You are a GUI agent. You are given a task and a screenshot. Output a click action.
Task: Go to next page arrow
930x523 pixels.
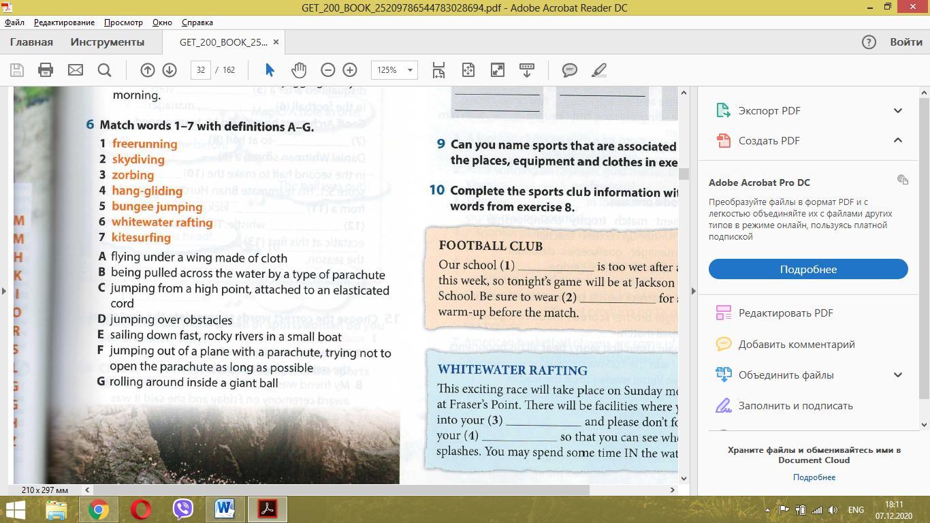[170, 70]
